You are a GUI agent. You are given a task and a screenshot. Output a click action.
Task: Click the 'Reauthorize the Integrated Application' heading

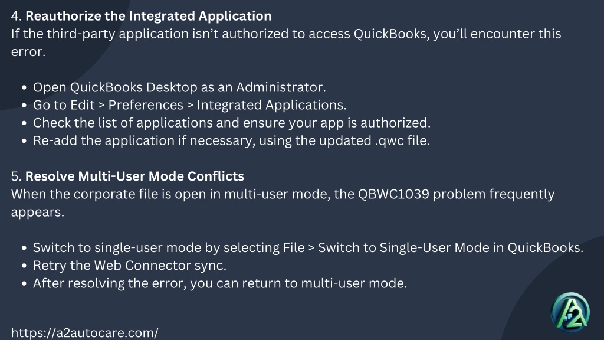click(148, 16)
